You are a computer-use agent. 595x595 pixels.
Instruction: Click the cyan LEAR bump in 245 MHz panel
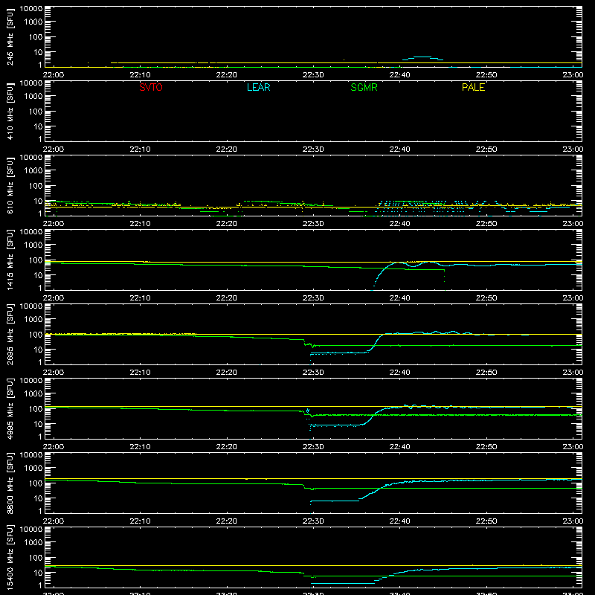coord(422,58)
